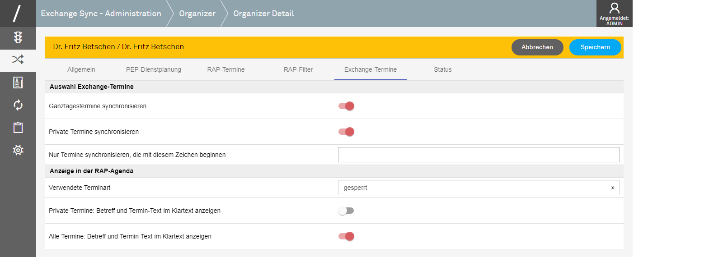Open the traffic light status icon

(18, 37)
